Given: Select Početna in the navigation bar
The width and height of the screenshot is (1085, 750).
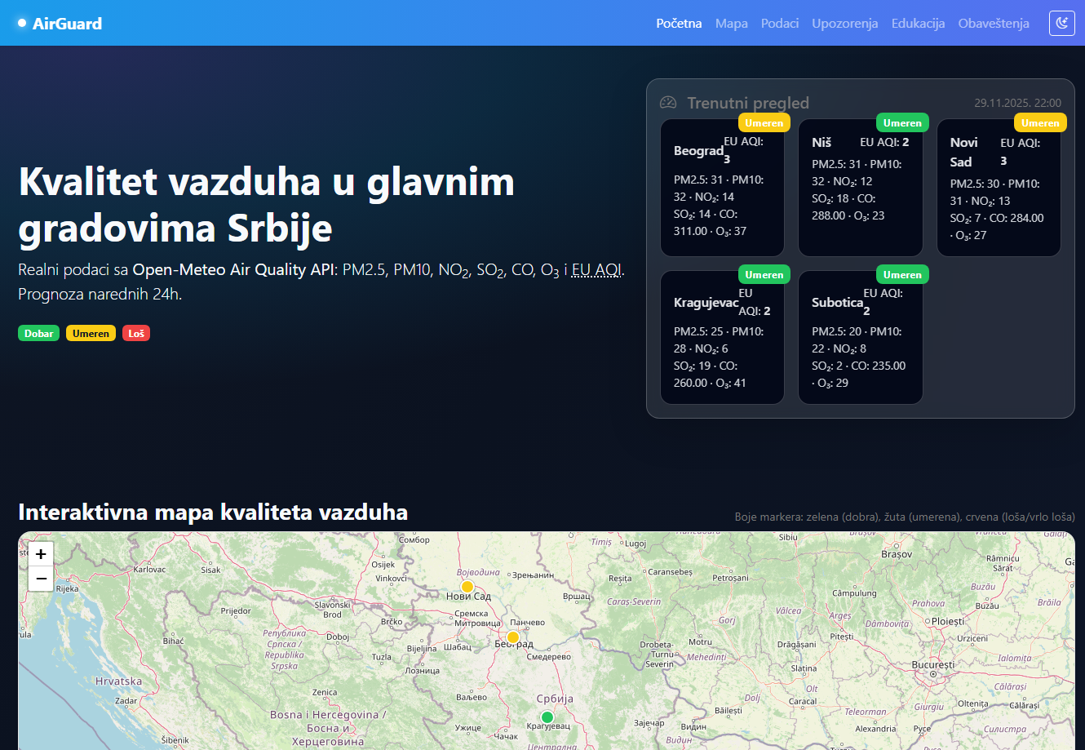Looking at the screenshot, I should [679, 23].
